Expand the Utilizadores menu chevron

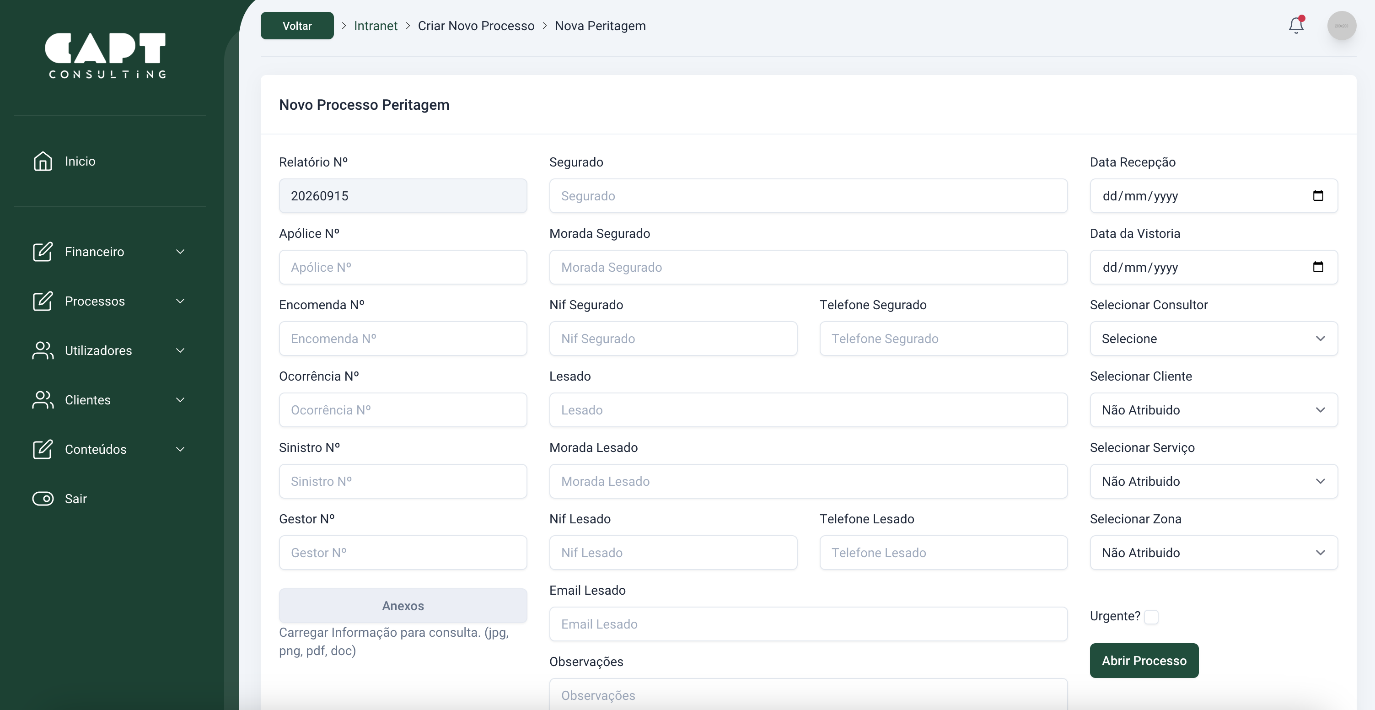tap(180, 351)
